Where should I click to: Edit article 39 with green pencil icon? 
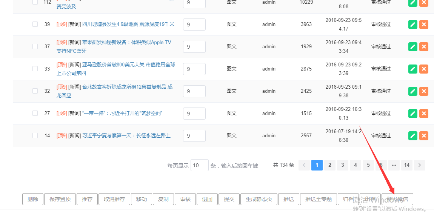coord(413,25)
